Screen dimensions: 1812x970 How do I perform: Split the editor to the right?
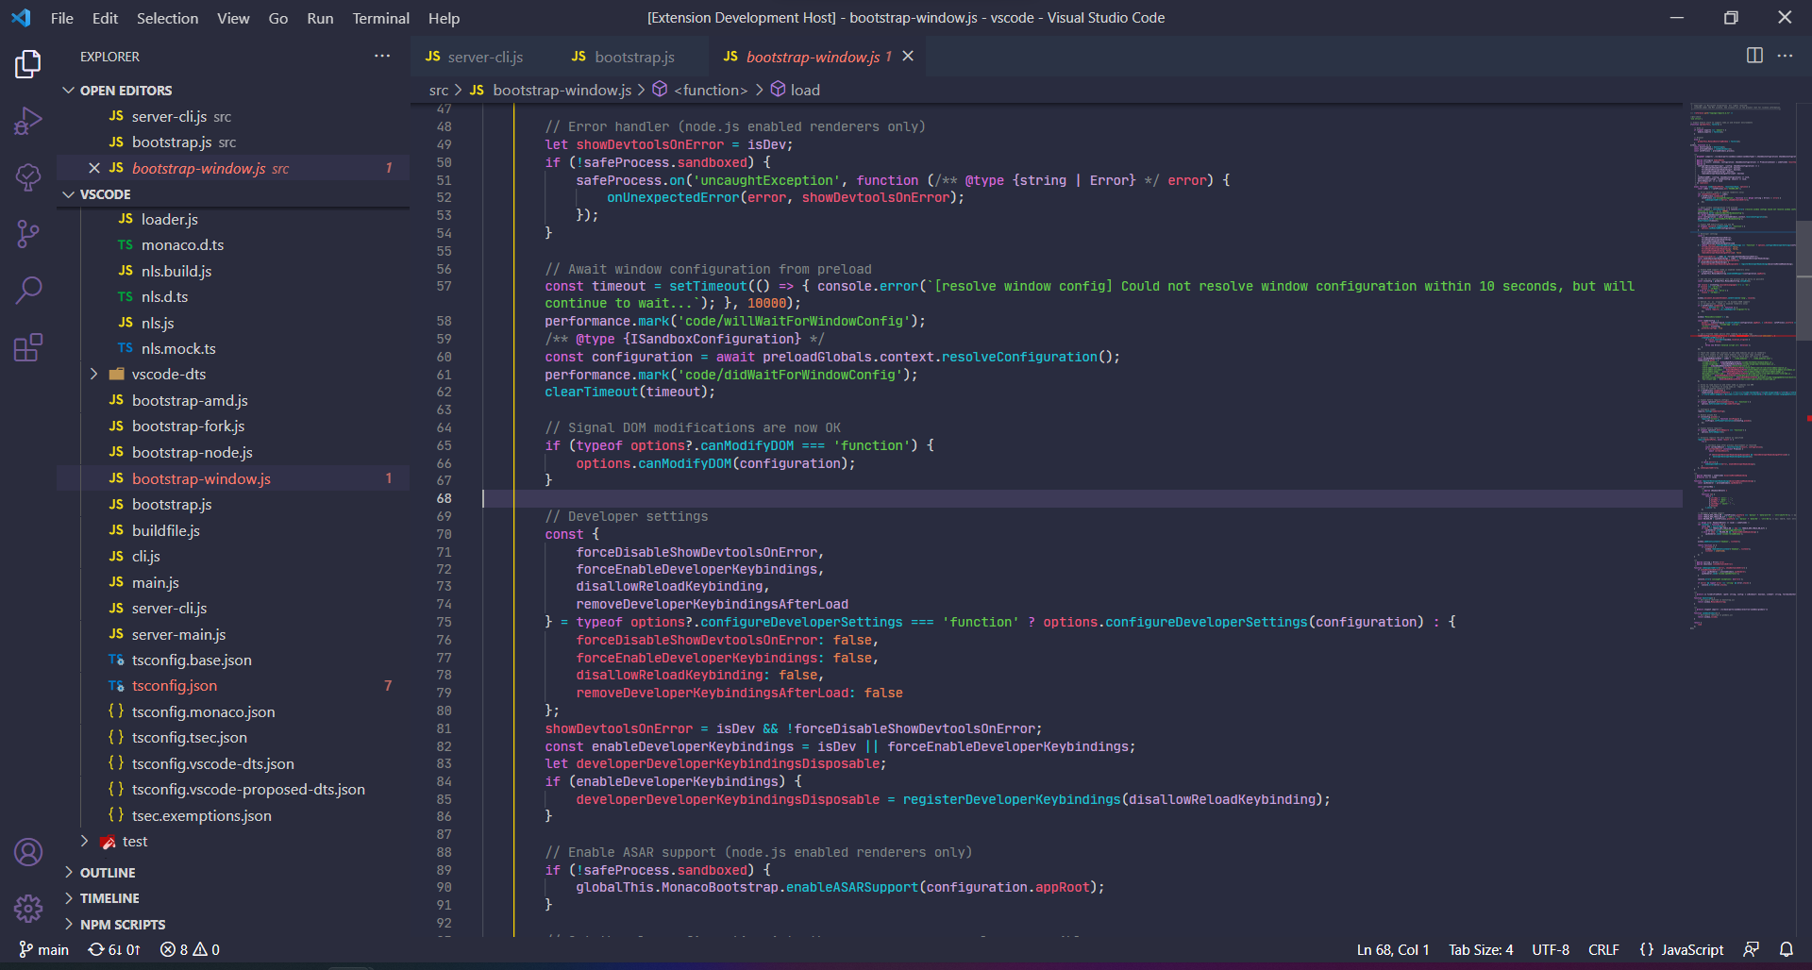(x=1754, y=56)
